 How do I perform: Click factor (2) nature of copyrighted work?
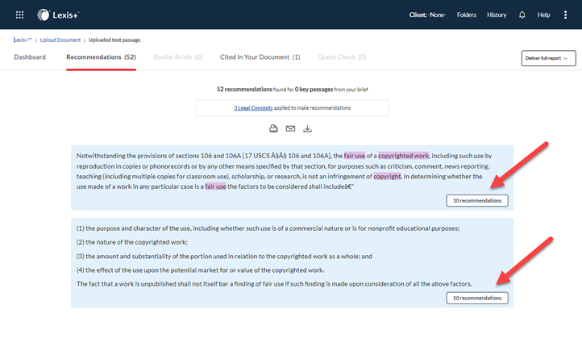click(x=131, y=242)
